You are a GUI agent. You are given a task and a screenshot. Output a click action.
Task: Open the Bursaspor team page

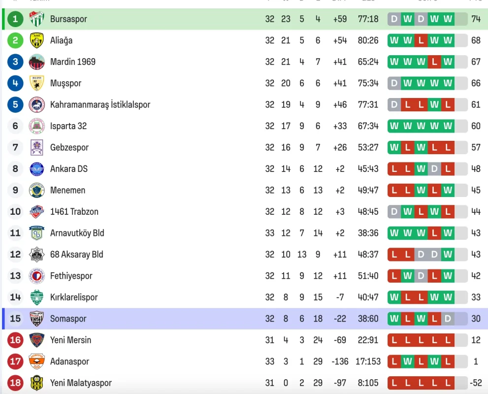(68, 19)
